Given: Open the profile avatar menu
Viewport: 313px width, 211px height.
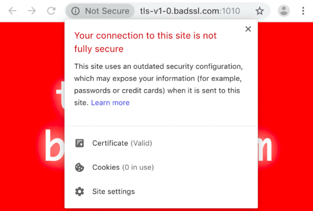Looking at the screenshot, I should tap(284, 11).
